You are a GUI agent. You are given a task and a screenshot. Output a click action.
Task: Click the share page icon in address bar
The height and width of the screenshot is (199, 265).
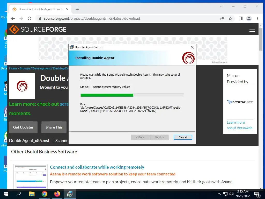point(222,18)
